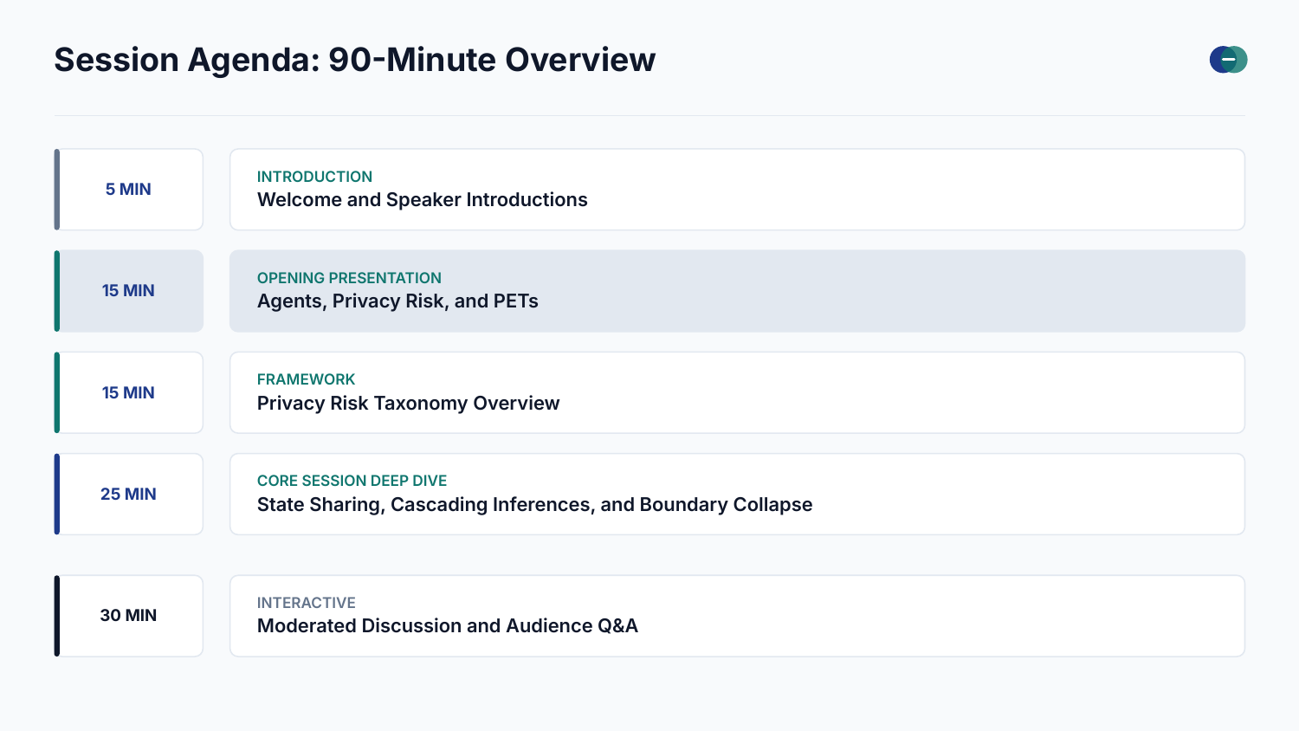Click the "INTRODUCTION" label
The image size is (1299, 731).
pos(314,177)
